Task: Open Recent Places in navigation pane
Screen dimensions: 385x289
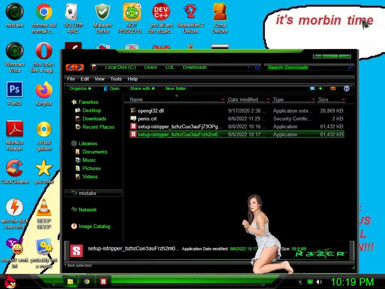Action: 99,127
